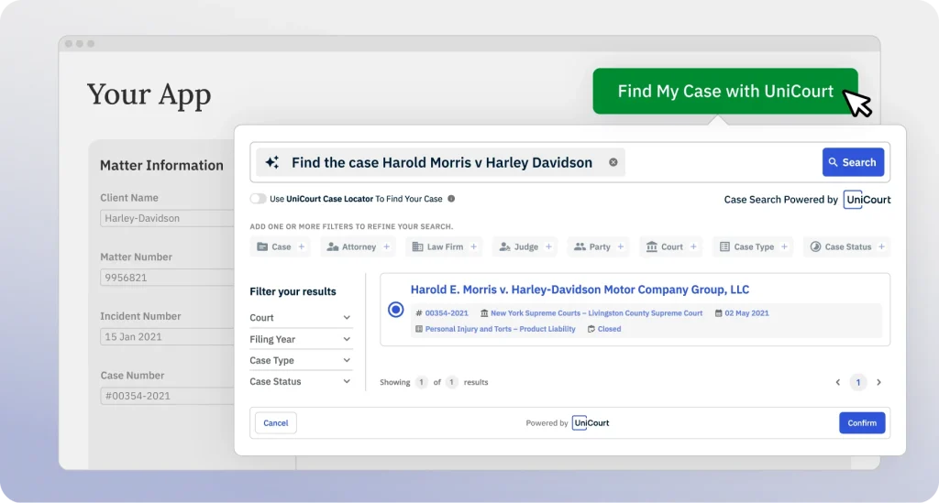Go to previous results page arrow

838,382
